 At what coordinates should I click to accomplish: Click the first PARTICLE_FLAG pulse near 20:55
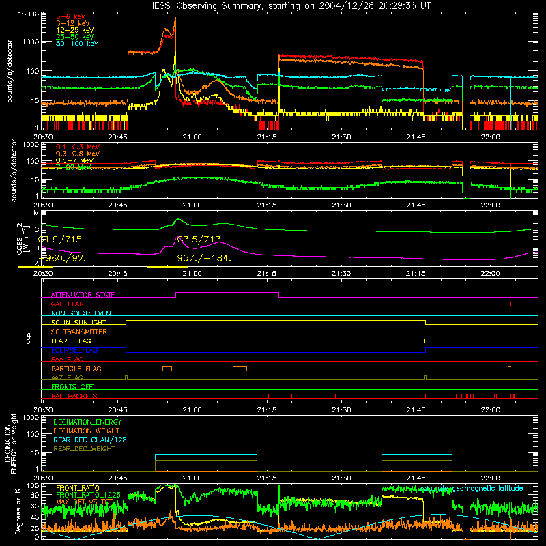click(x=167, y=368)
